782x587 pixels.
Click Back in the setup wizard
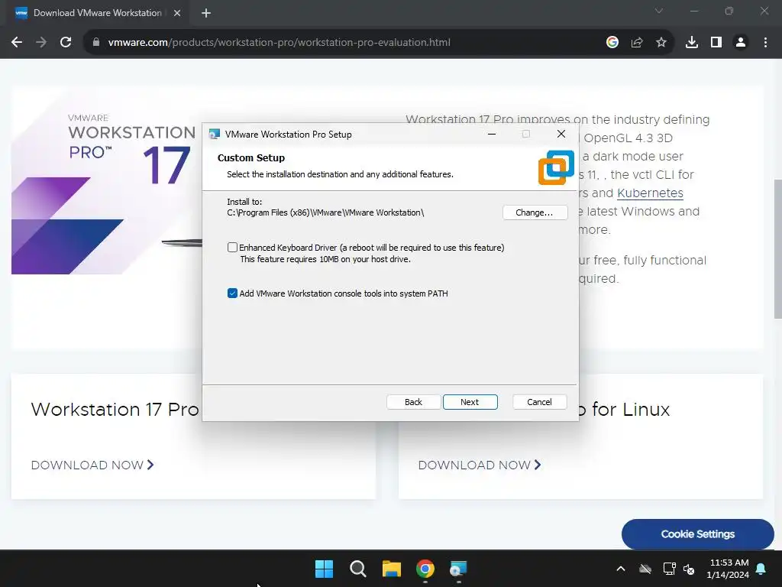(413, 402)
